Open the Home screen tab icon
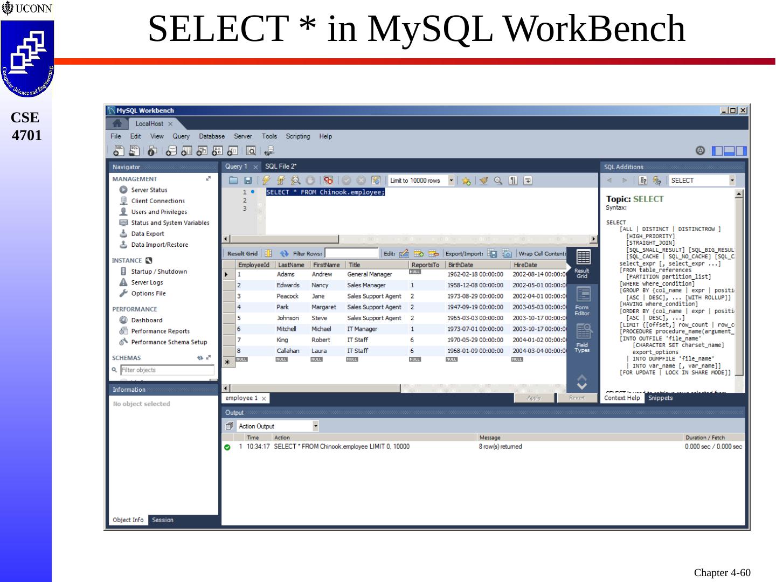The image size is (776, 582). (117, 123)
